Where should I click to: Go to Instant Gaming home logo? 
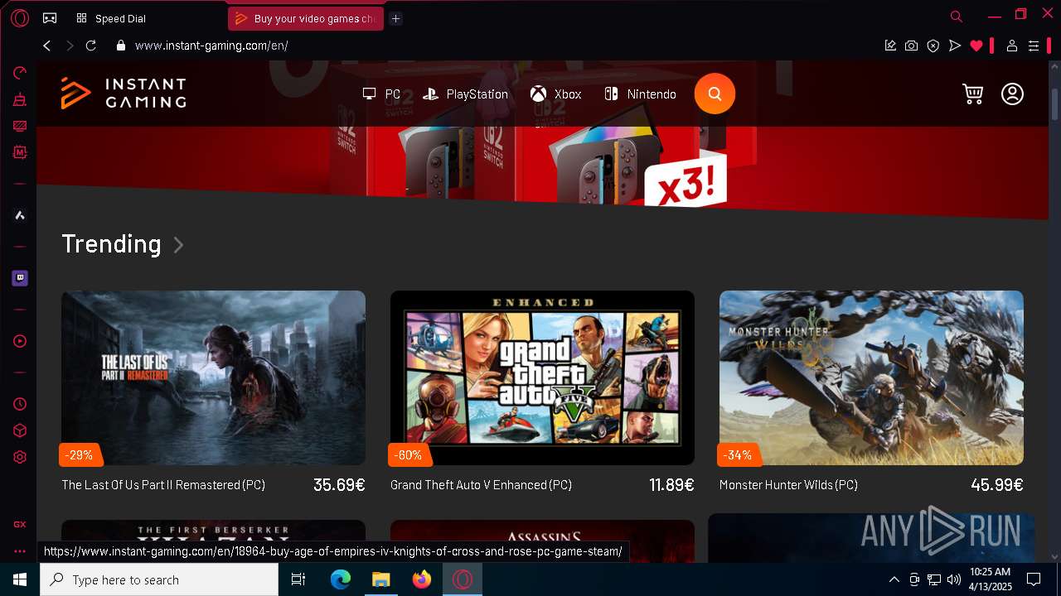tap(124, 93)
